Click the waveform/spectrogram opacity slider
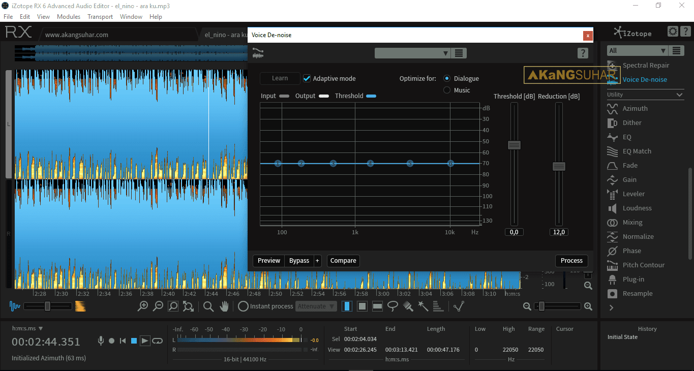Viewport: 694px width, 371px height. click(47, 306)
